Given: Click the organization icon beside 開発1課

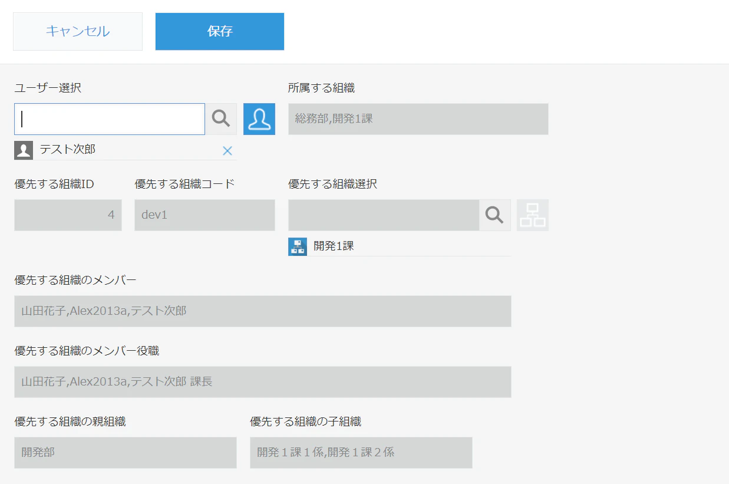Looking at the screenshot, I should point(298,246).
